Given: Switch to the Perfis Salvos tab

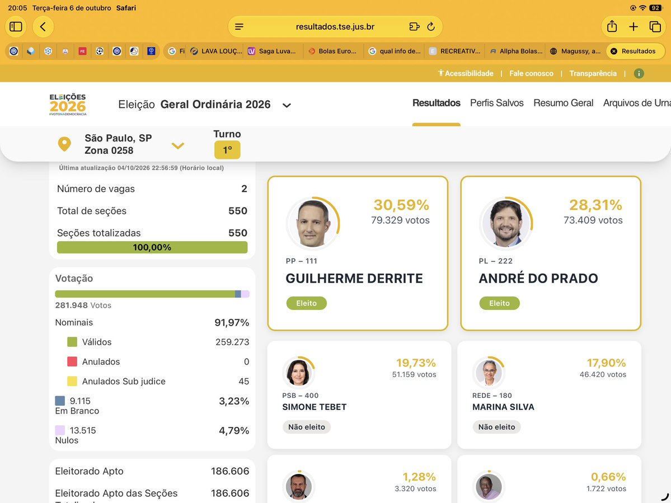Looking at the screenshot, I should (x=497, y=103).
